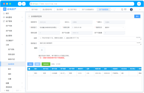
Task: Switch to the 资产列表 tab
Action: 34,10
